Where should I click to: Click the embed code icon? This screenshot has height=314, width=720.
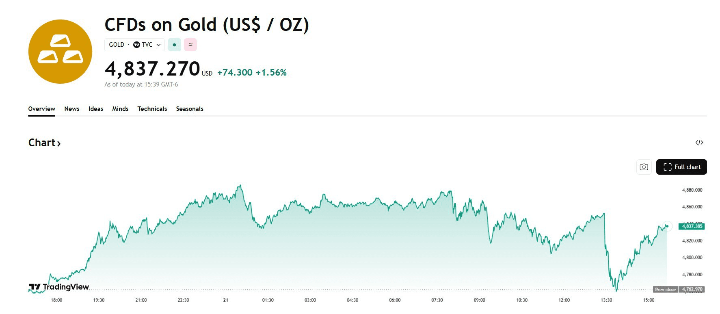(699, 143)
